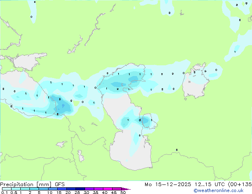Select the 10 mm legend color swatch
This screenshot has width=252, height=194.
pyautogui.click(x=52, y=189)
